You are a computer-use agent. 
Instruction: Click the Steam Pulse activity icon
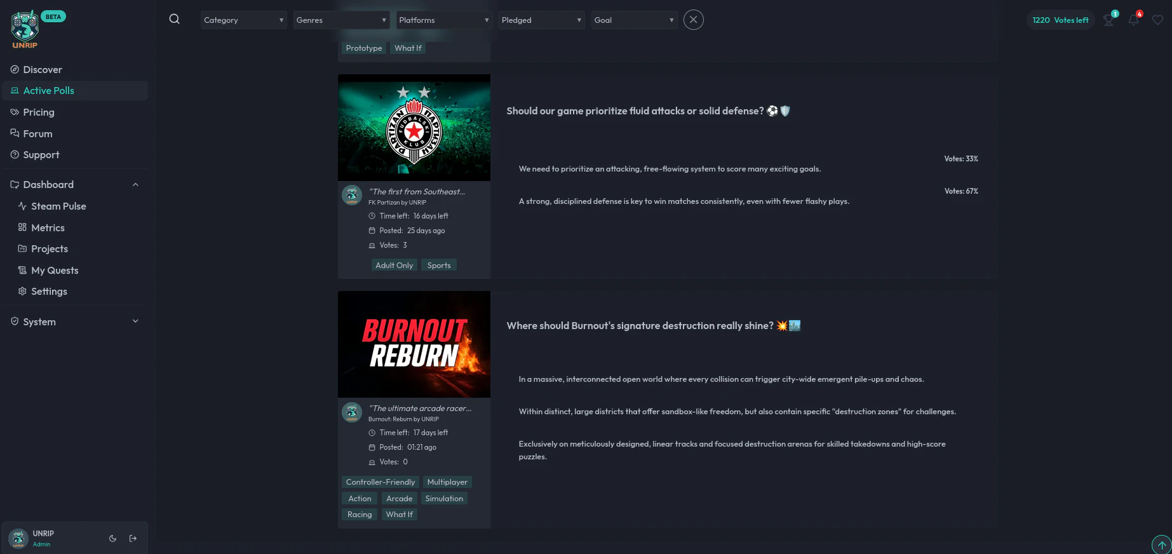point(22,206)
